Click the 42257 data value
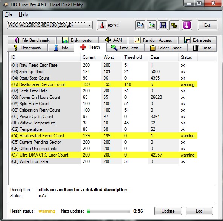The width and height of the screenshot is (223, 221). pos(156,155)
